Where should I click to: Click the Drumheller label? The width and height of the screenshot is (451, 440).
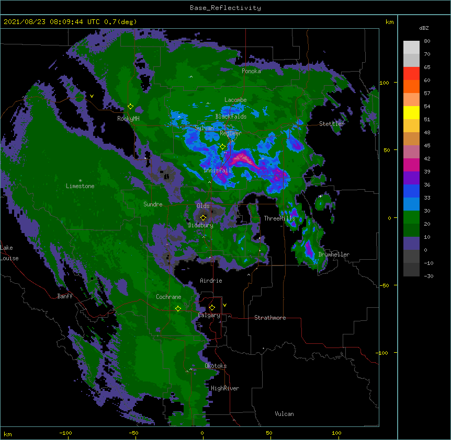click(x=334, y=254)
